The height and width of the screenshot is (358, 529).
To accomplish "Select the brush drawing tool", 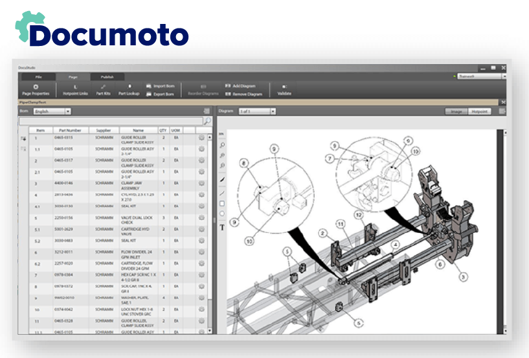I will pos(222,179).
